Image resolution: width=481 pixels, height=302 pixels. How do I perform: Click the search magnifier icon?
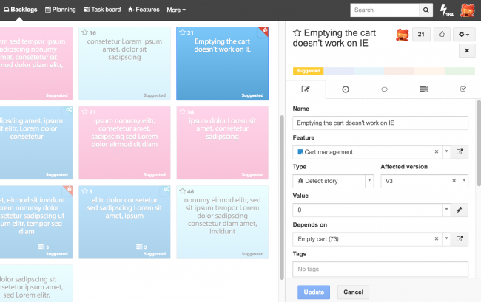[425, 10]
